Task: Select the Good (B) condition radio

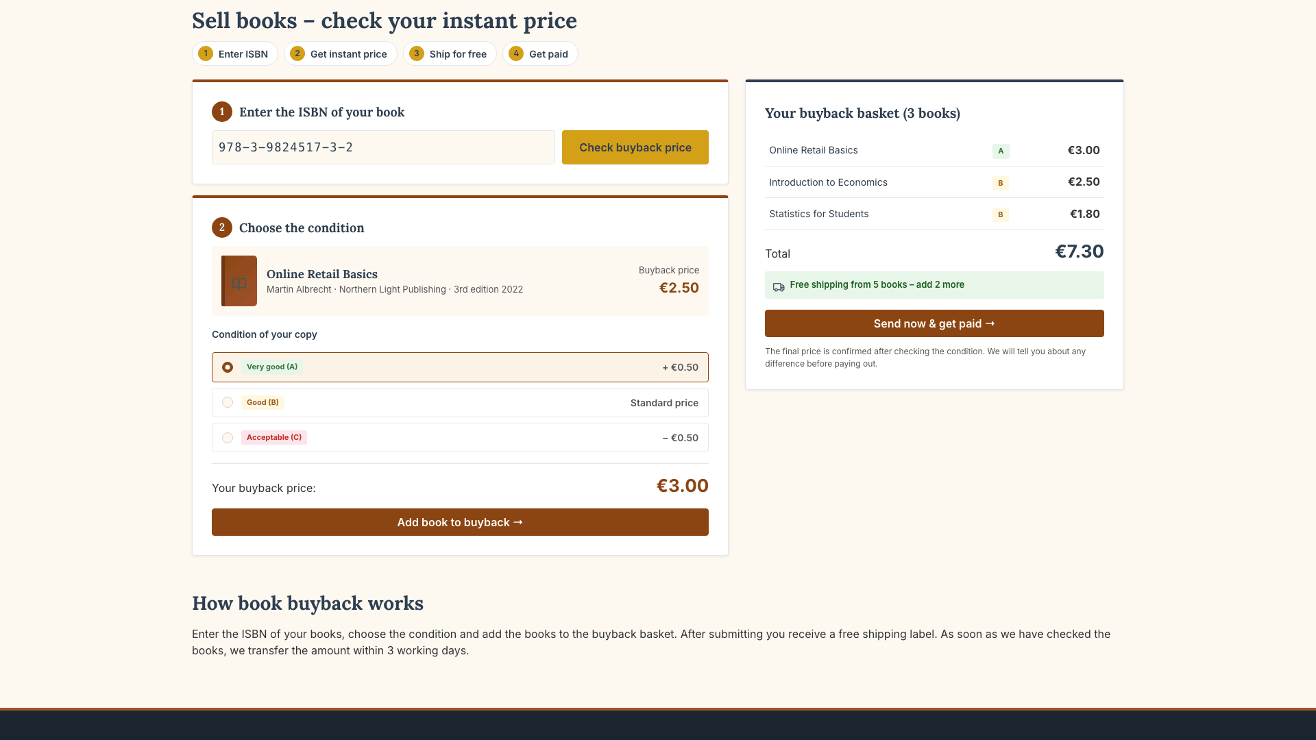Action: 228,402
